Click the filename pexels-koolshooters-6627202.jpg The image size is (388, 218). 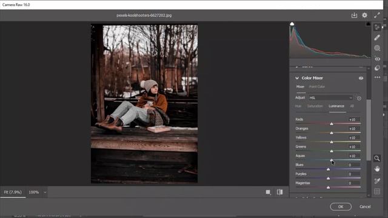pyautogui.click(x=144, y=15)
